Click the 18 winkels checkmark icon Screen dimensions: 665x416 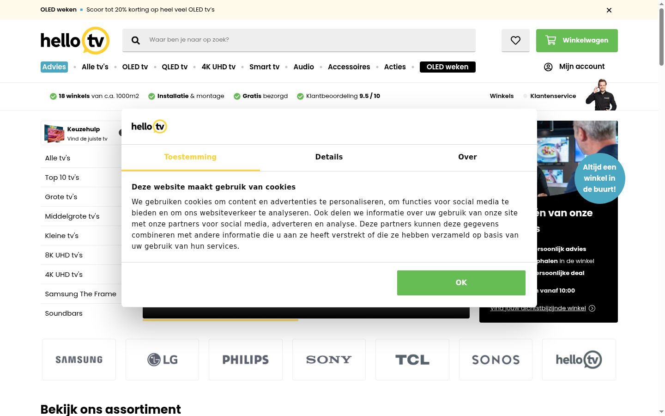(x=53, y=96)
